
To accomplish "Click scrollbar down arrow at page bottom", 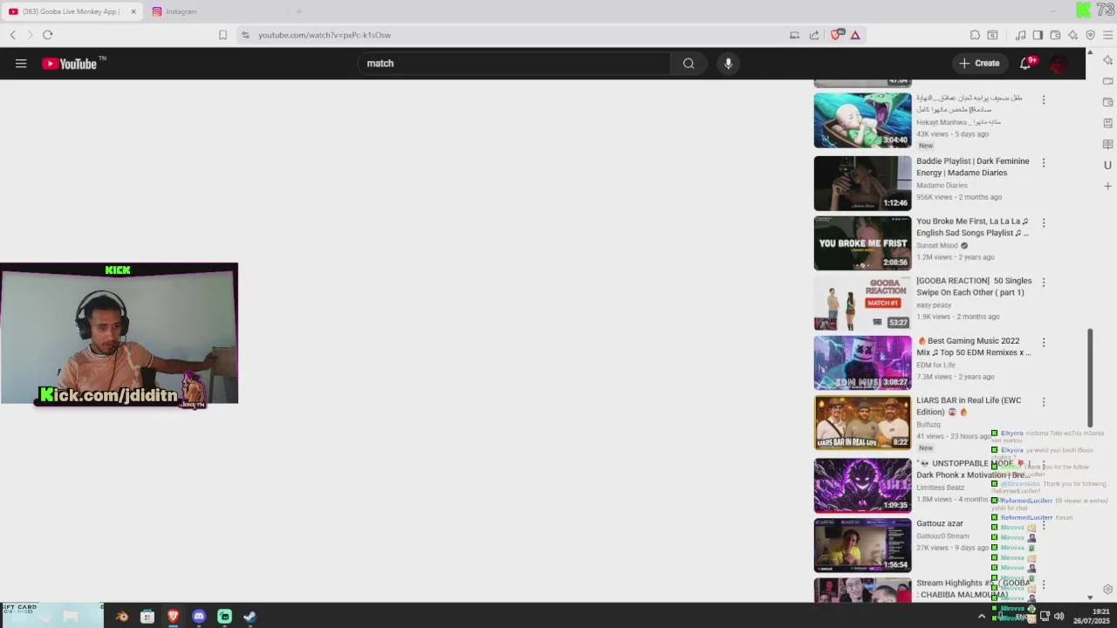I will [1090, 597].
